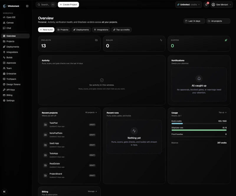The width and height of the screenshot is (236, 196).
Task: Open the NotePadTodo project row
Action: 69,135
